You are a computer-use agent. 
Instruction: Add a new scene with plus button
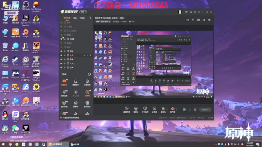[91, 18]
